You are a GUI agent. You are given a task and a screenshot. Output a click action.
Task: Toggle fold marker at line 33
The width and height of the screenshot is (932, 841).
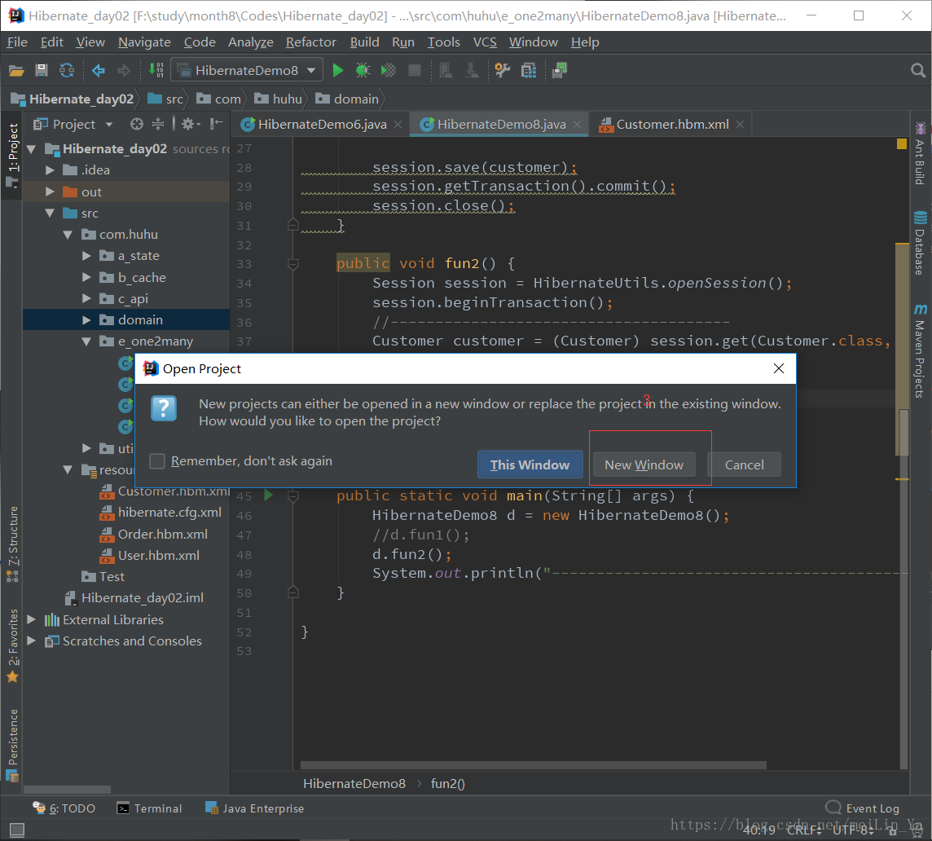292,263
